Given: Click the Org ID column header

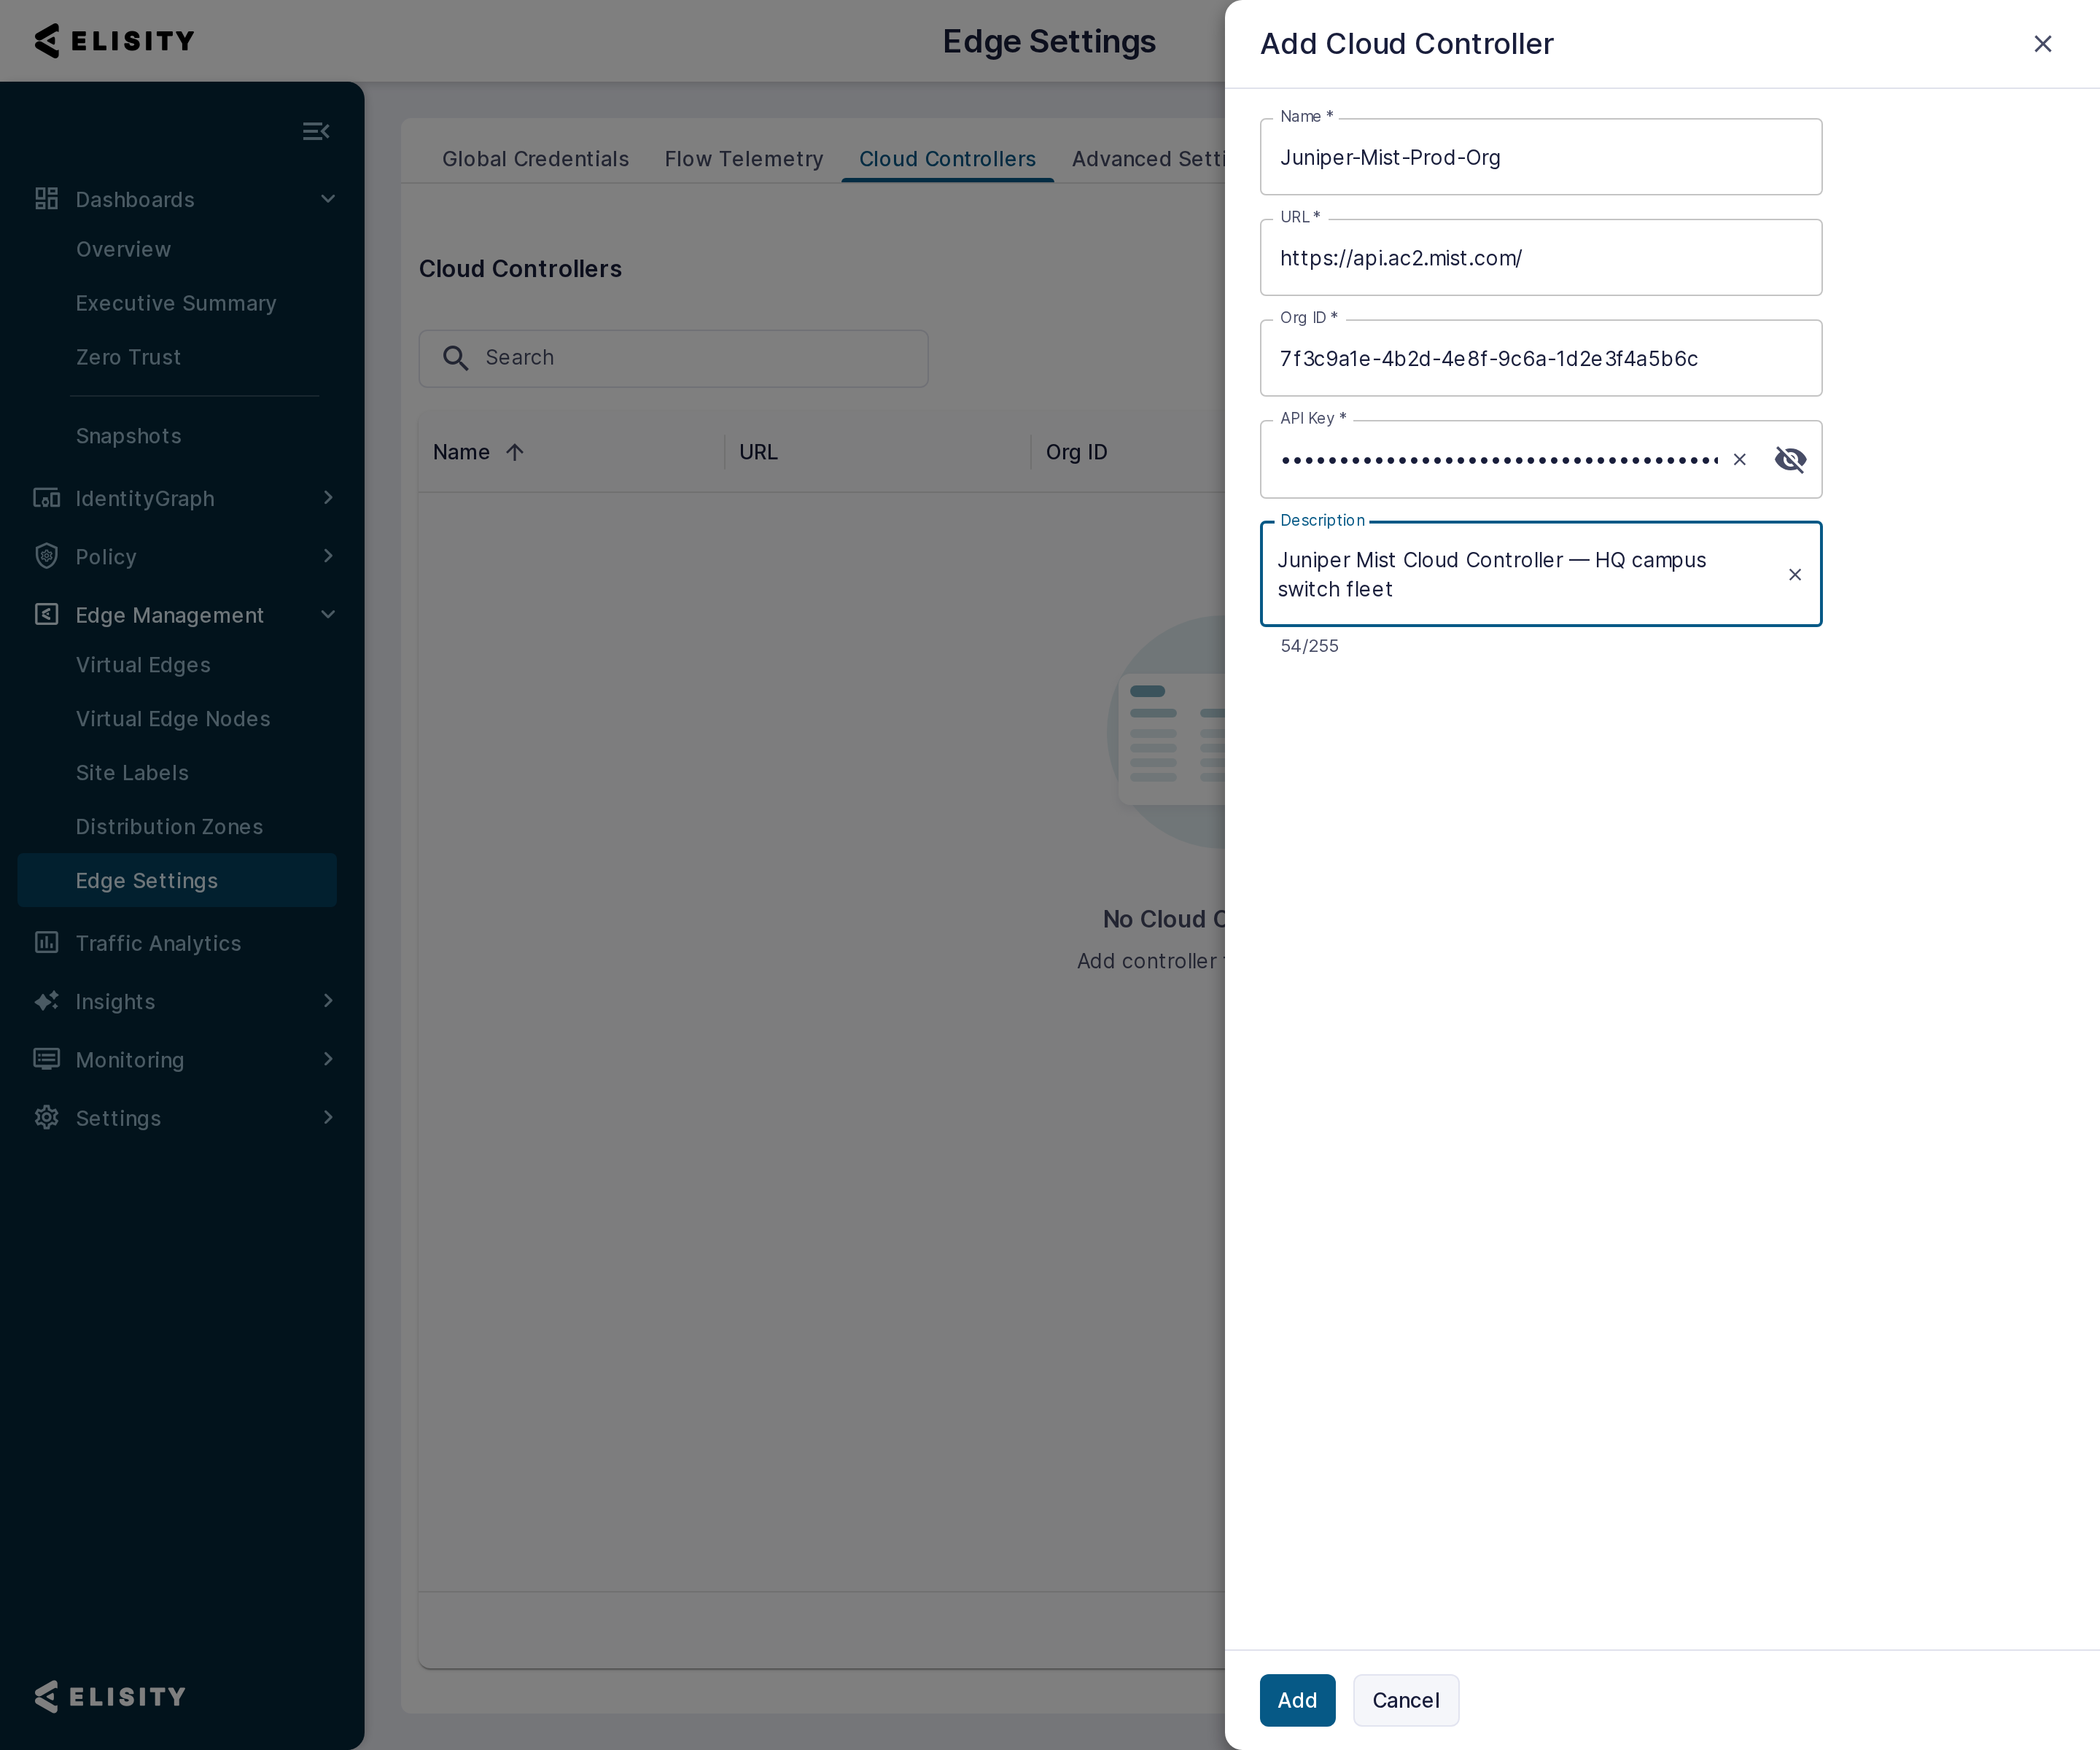Looking at the screenshot, I should coord(1076,452).
